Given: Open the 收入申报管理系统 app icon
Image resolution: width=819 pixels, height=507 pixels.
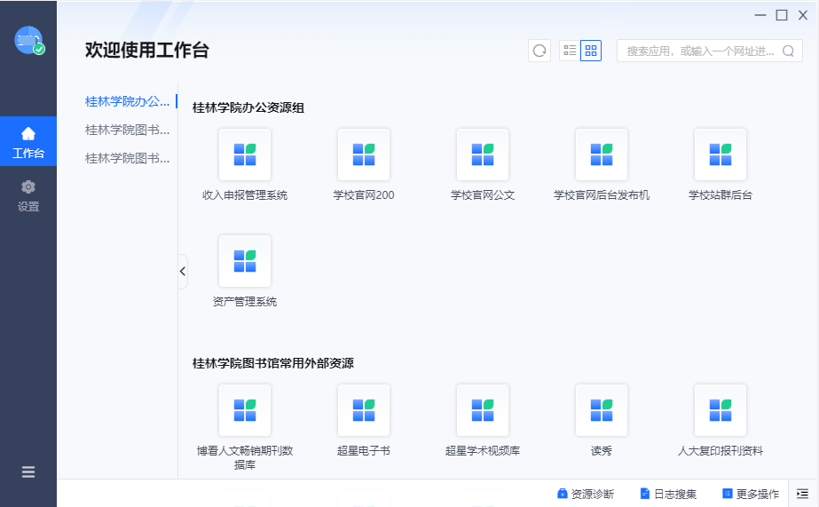Looking at the screenshot, I should coord(244,155).
